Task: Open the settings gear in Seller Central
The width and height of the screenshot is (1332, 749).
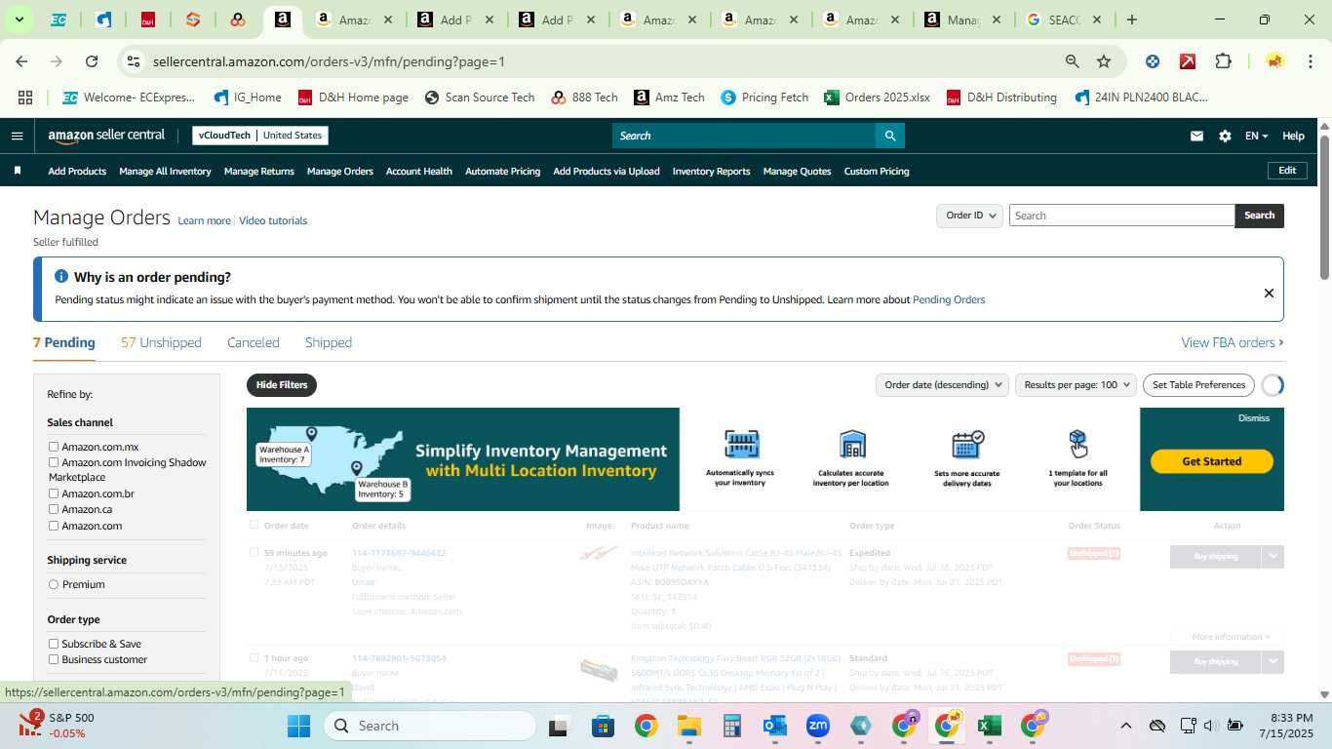Action: coord(1225,136)
